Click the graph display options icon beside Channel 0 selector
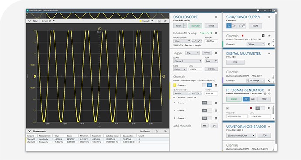Viewport: 301px width, 160px height. (159, 21)
